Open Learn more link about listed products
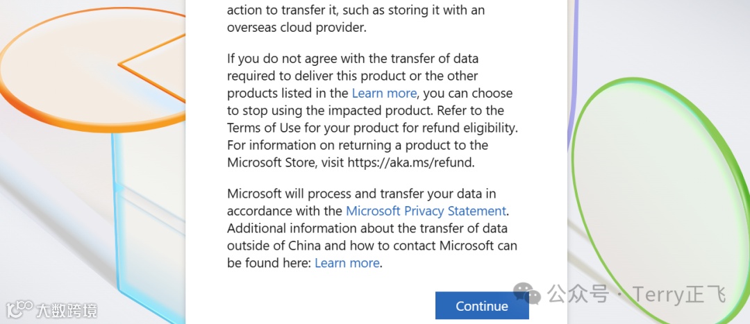Screen dimensions: 750x324 click(384, 93)
